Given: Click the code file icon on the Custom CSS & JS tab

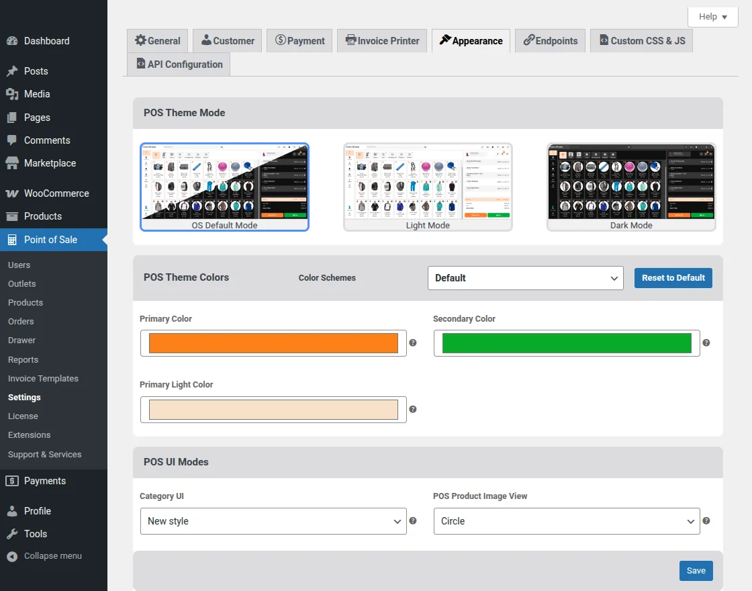Looking at the screenshot, I should (x=604, y=40).
